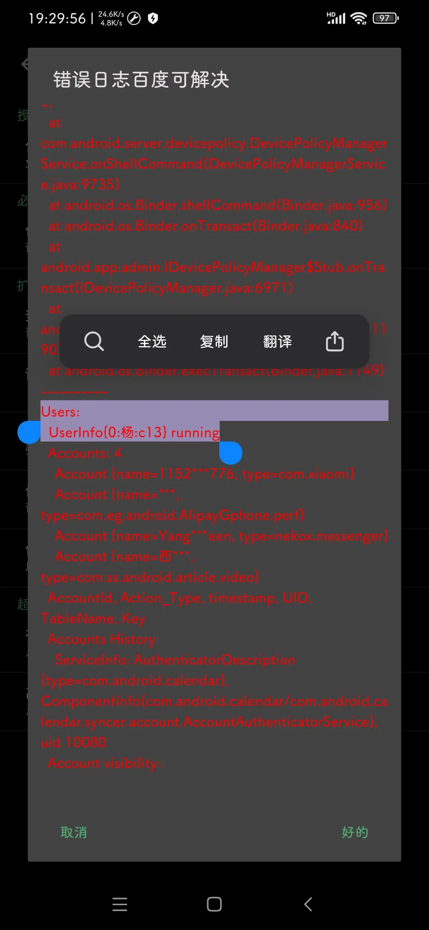Tap the 'Accounts History' log line
This screenshot has width=429, height=930.
coord(101,639)
